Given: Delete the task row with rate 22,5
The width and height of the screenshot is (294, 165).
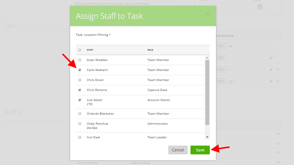Looking at the screenshot, I should point(278,82).
